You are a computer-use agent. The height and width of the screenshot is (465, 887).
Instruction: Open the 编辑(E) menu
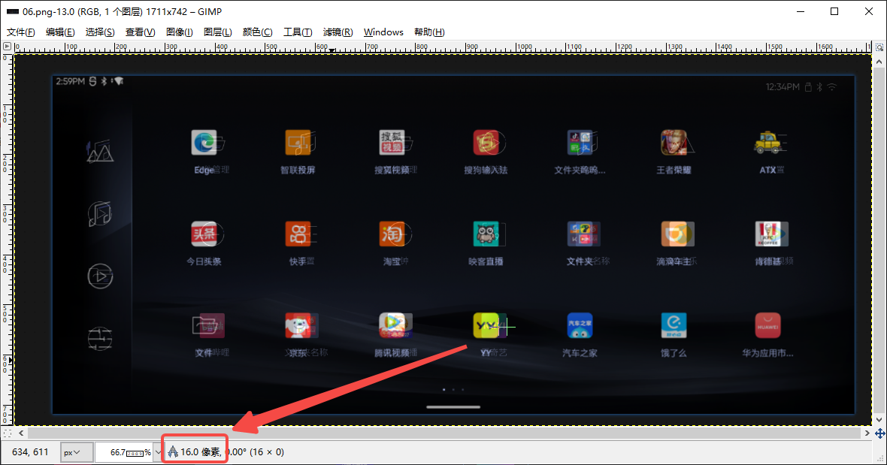click(60, 32)
